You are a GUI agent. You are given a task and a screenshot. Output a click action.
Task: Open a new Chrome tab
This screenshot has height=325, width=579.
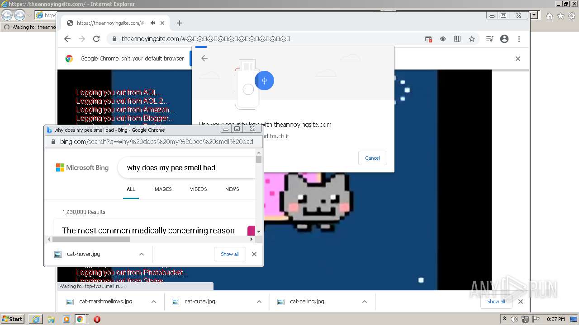(180, 23)
